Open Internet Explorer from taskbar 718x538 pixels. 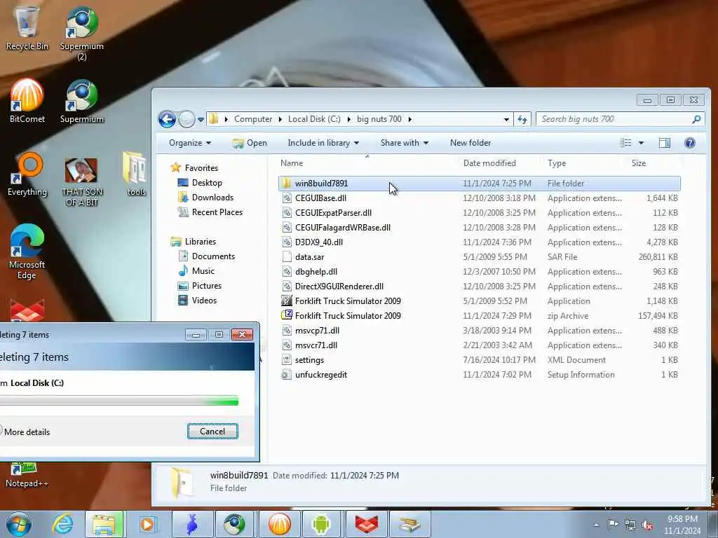(x=62, y=524)
